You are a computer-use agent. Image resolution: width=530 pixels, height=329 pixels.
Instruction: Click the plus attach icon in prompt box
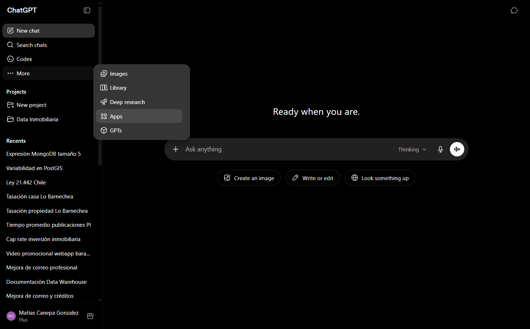(x=176, y=149)
